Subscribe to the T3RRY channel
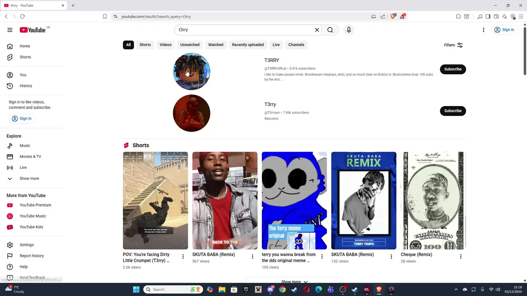 click(x=453, y=69)
